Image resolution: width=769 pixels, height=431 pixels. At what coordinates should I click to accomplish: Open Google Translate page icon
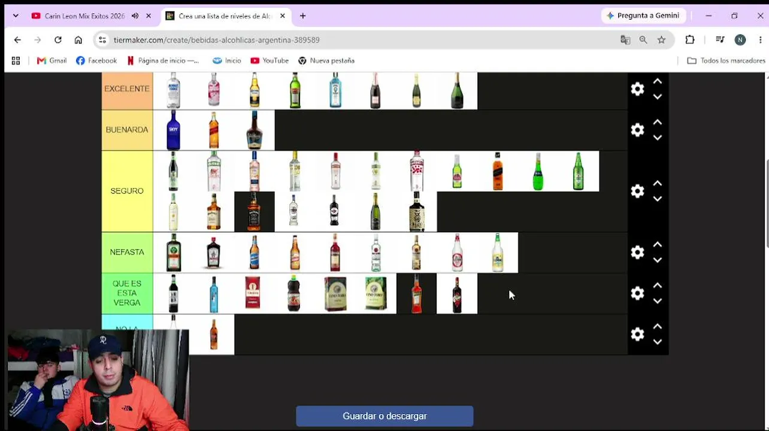pyautogui.click(x=625, y=40)
